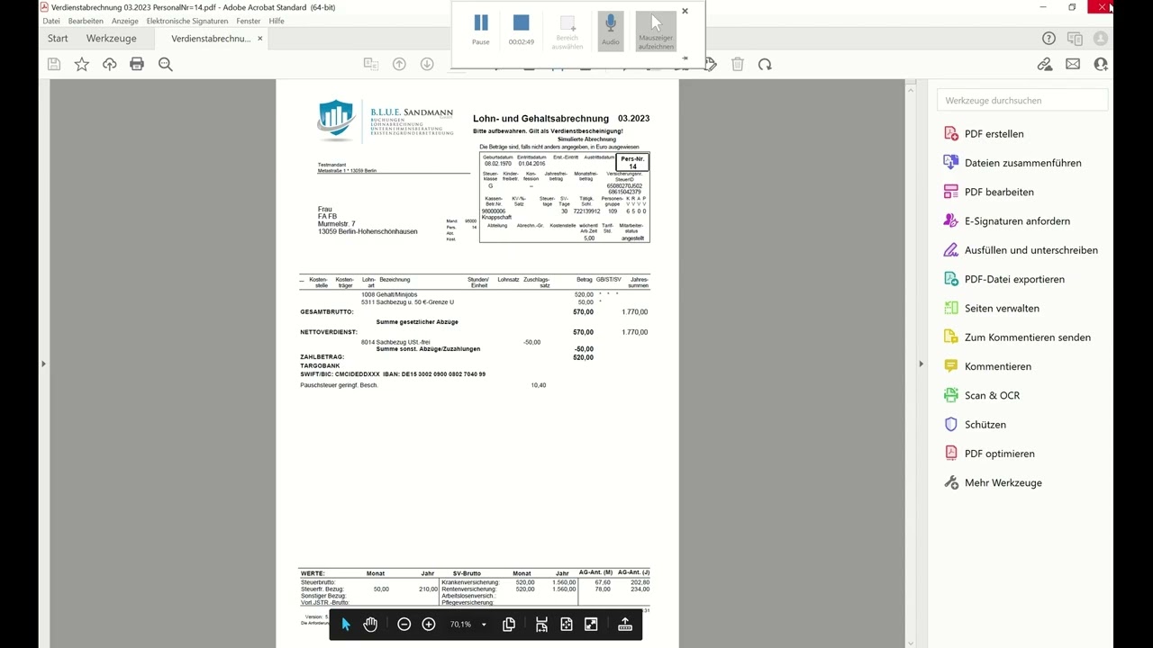The image size is (1153, 648).
Task: Pause the screen recording
Action: [x=481, y=30]
